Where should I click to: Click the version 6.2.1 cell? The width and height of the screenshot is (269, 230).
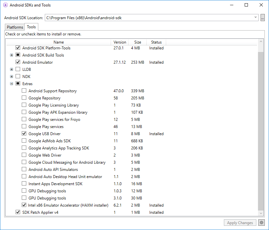[117, 205]
